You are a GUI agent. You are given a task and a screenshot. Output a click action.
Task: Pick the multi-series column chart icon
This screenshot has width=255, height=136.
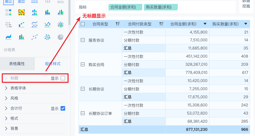coord(61,12)
